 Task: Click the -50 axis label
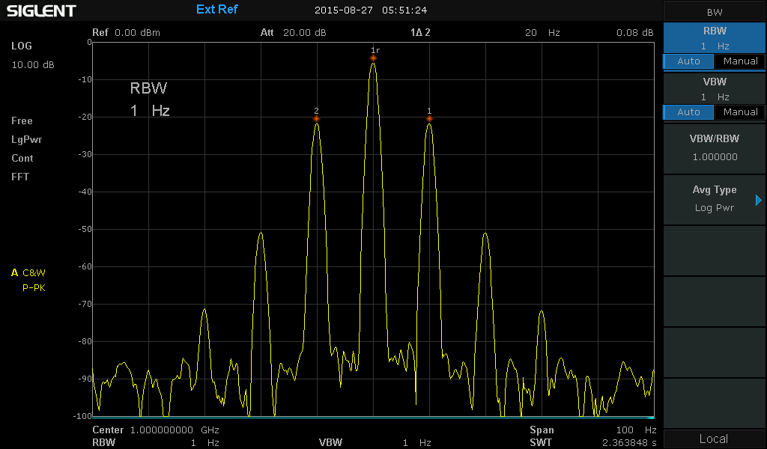point(85,229)
